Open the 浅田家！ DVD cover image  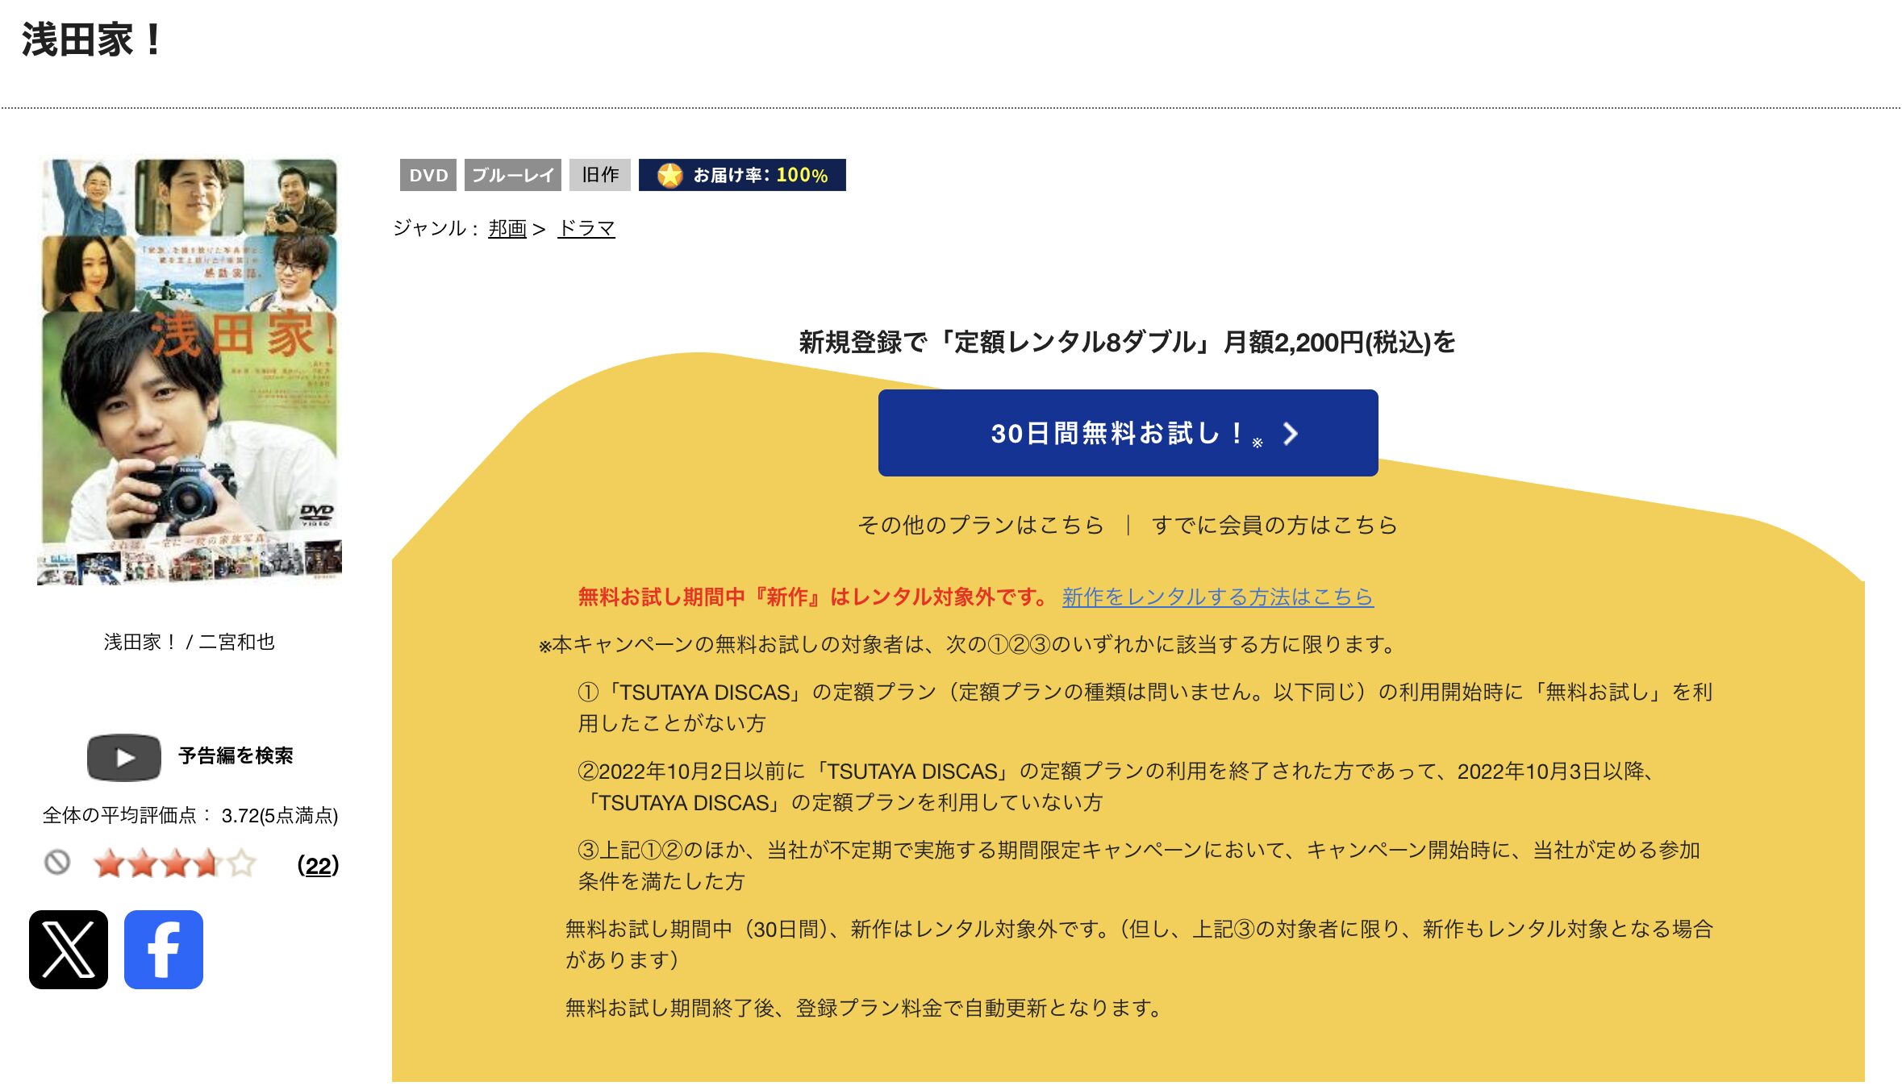pyautogui.click(x=190, y=372)
